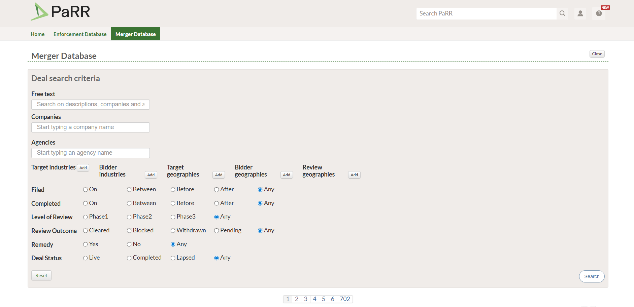Close the Merger Database panel
The width and height of the screenshot is (634, 307).
pyautogui.click(x=597, y=54)
